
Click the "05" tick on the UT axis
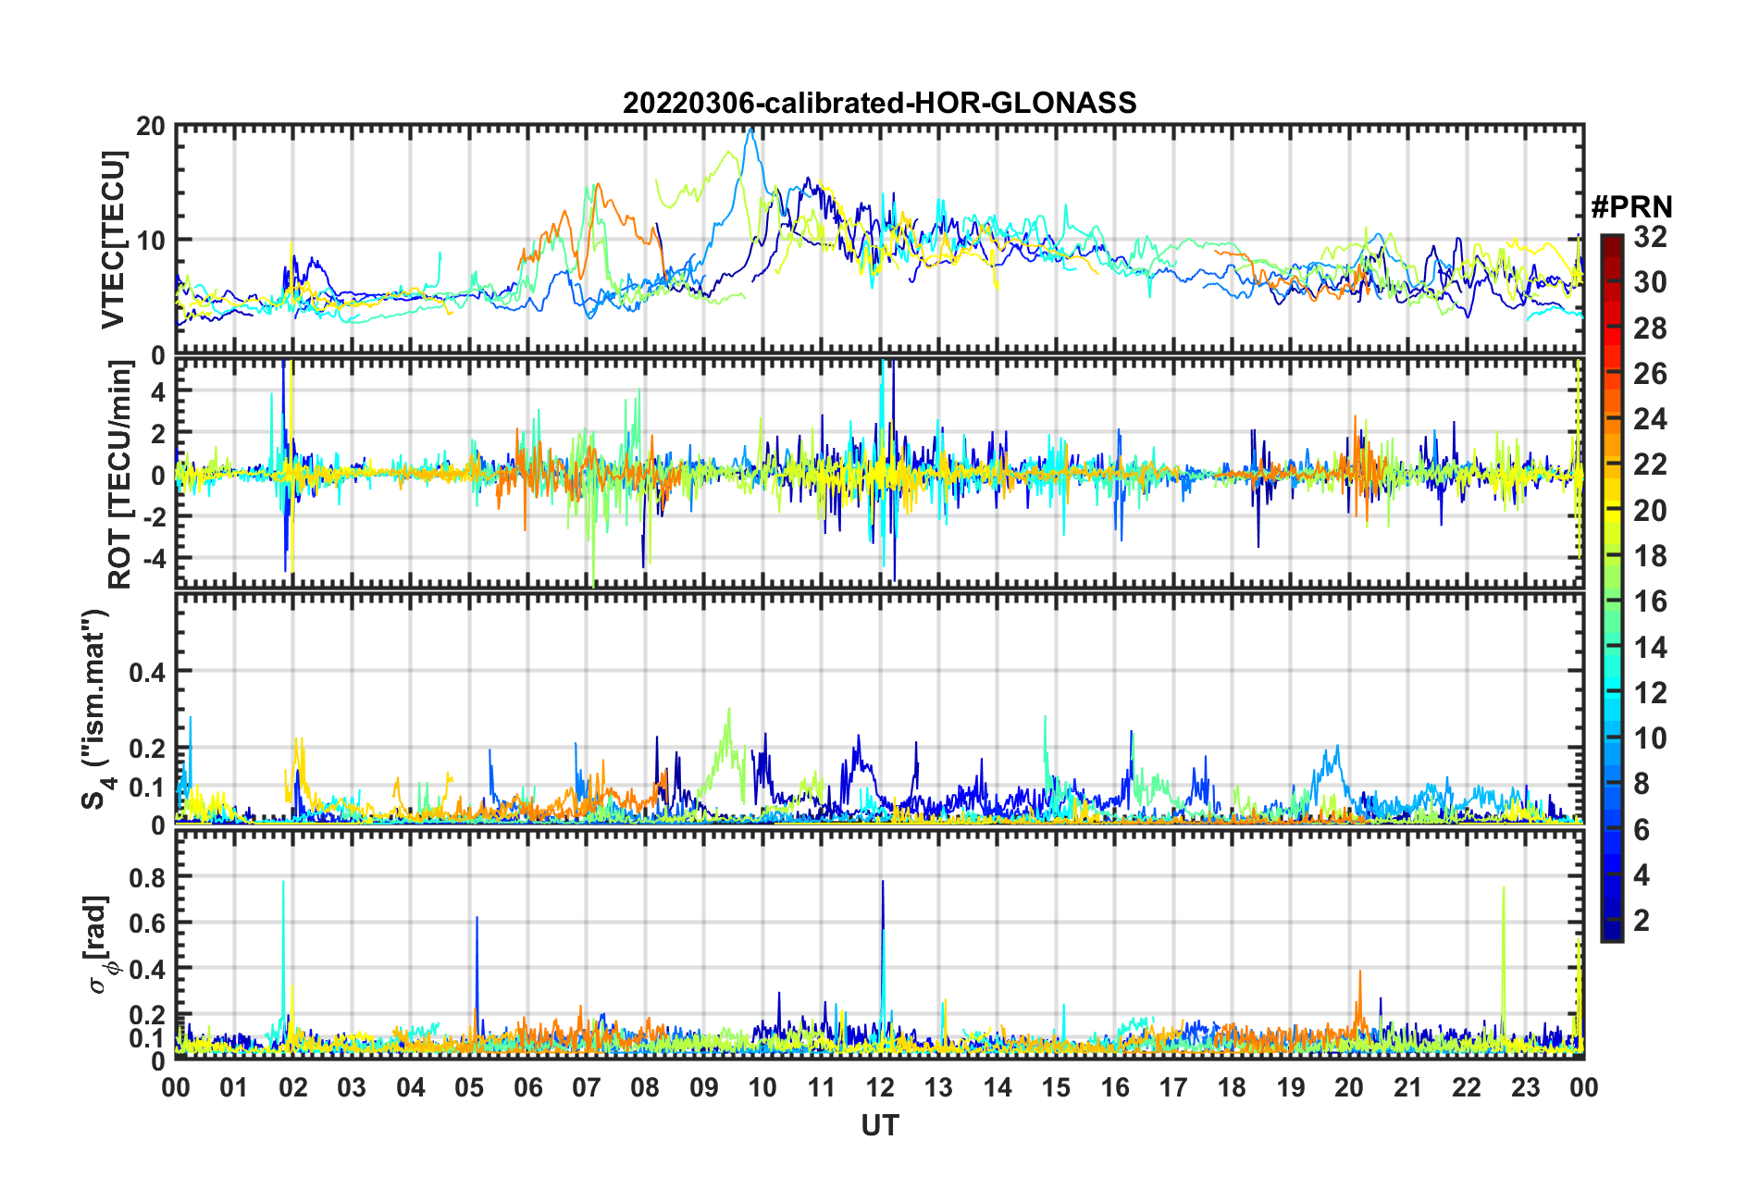(469, 1087)
